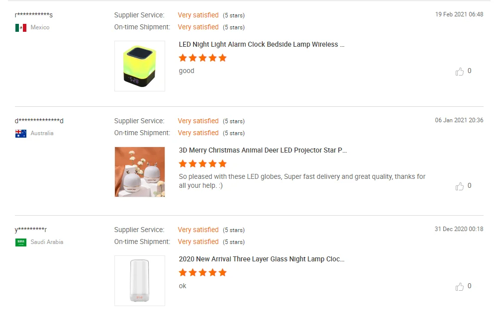
Task: Open 3D Merry Christmas Animal Deer product link
Action: point(263,151)
